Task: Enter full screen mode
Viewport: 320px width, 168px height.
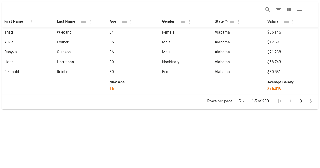Action: point(310,10)
